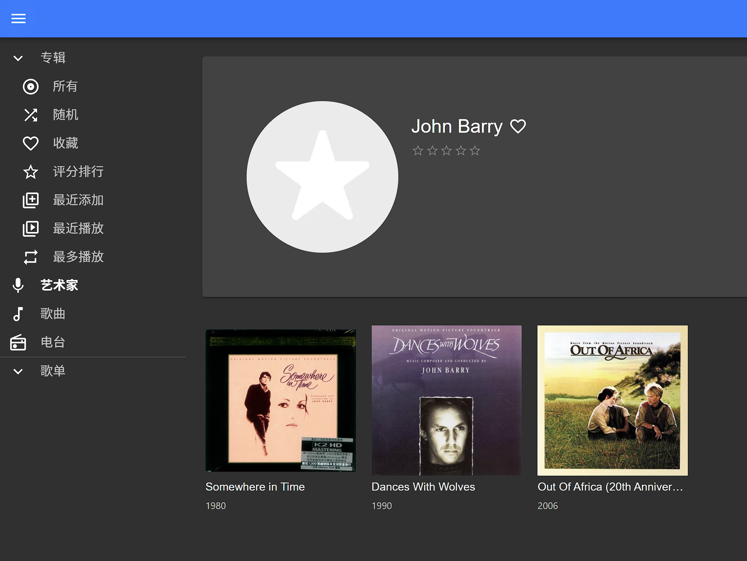The width and height of the screenshot is (747, 561).
Task: Click John Barry's star avatar image
Action: click(322, 177)
